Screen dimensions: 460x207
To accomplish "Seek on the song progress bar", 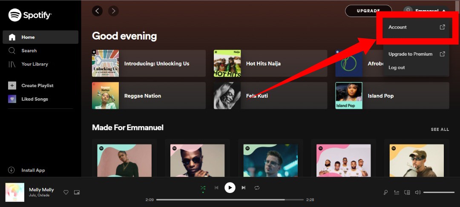I will (x=230, y=200).
